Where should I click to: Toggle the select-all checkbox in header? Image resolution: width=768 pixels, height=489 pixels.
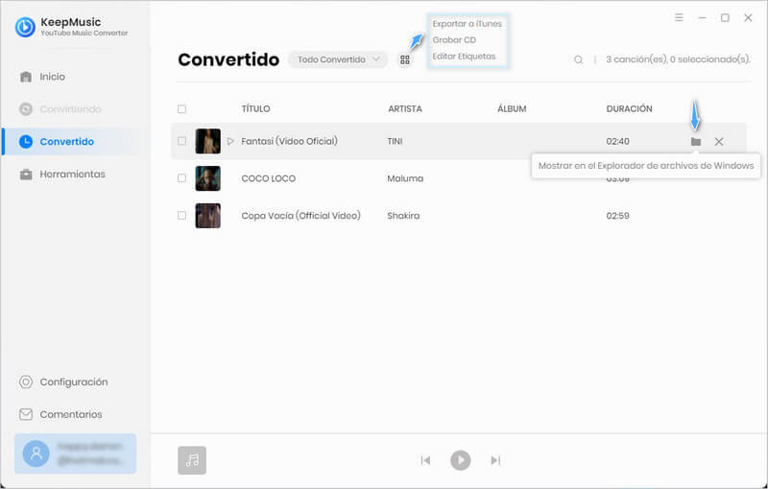(181, 109)
